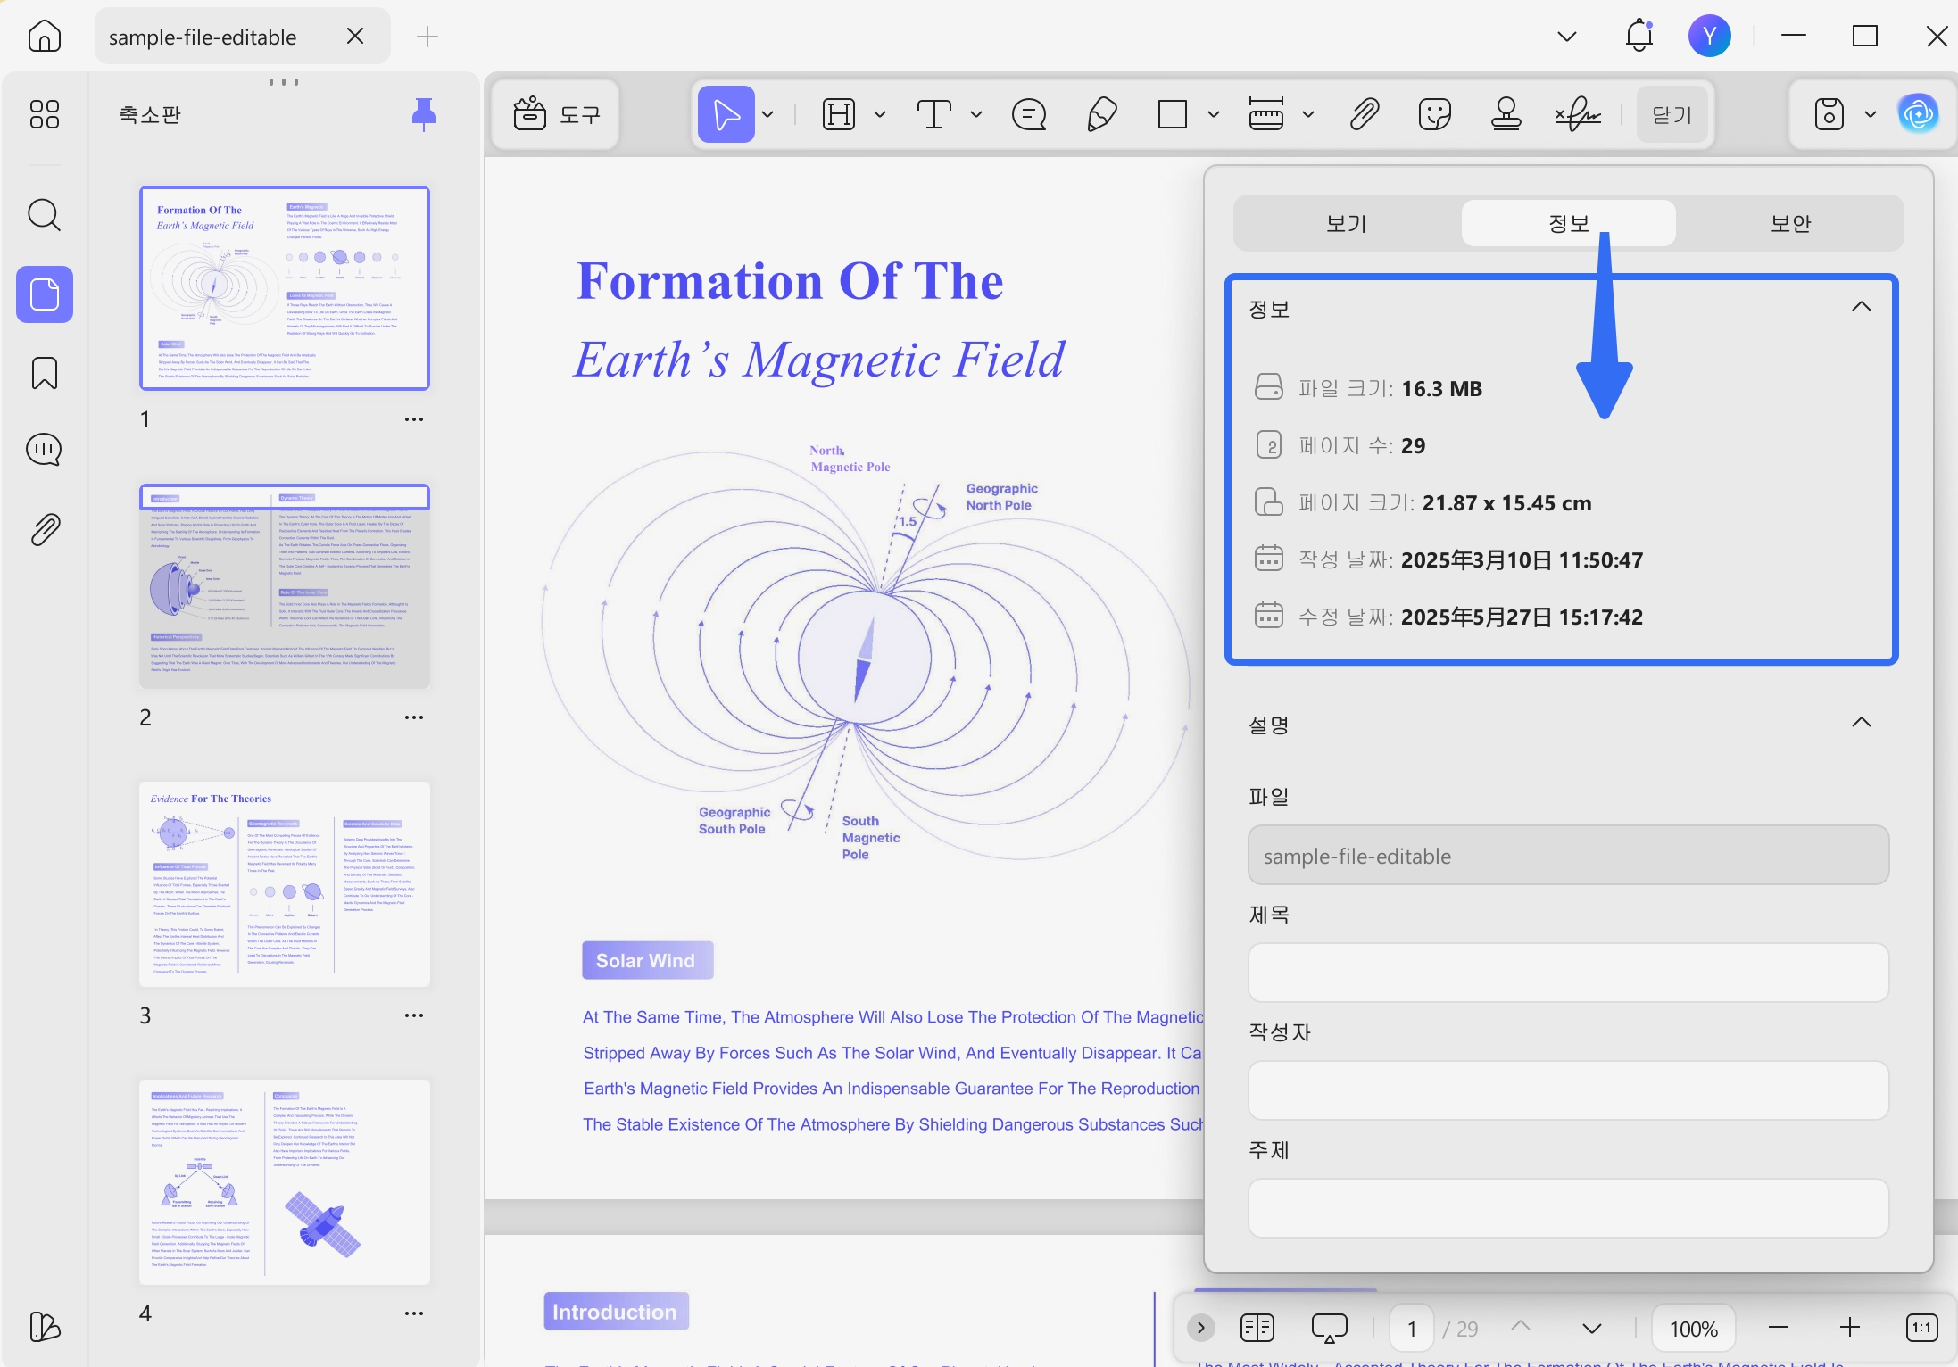Select the text T tool
This screenshot has height=1367, width=1958.
point(934,114)
